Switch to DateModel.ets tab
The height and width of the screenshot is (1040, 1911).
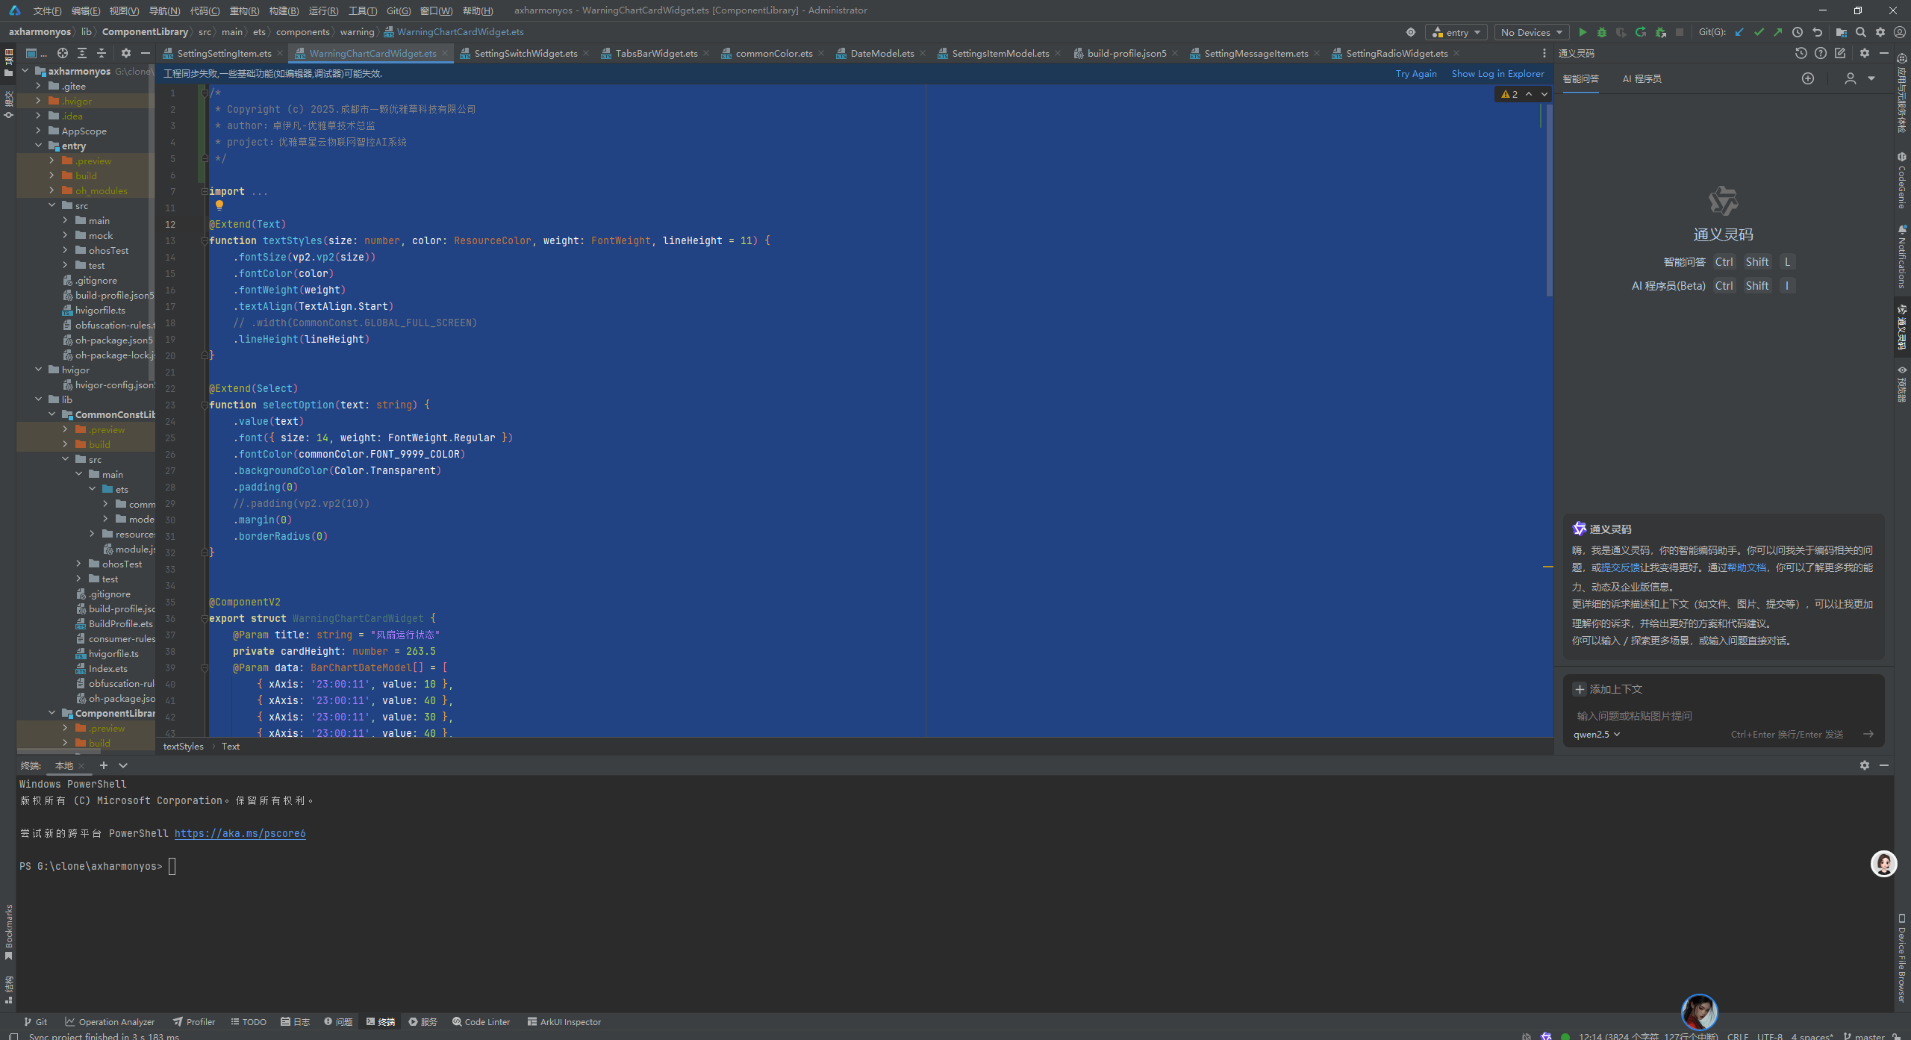point(882,53)
